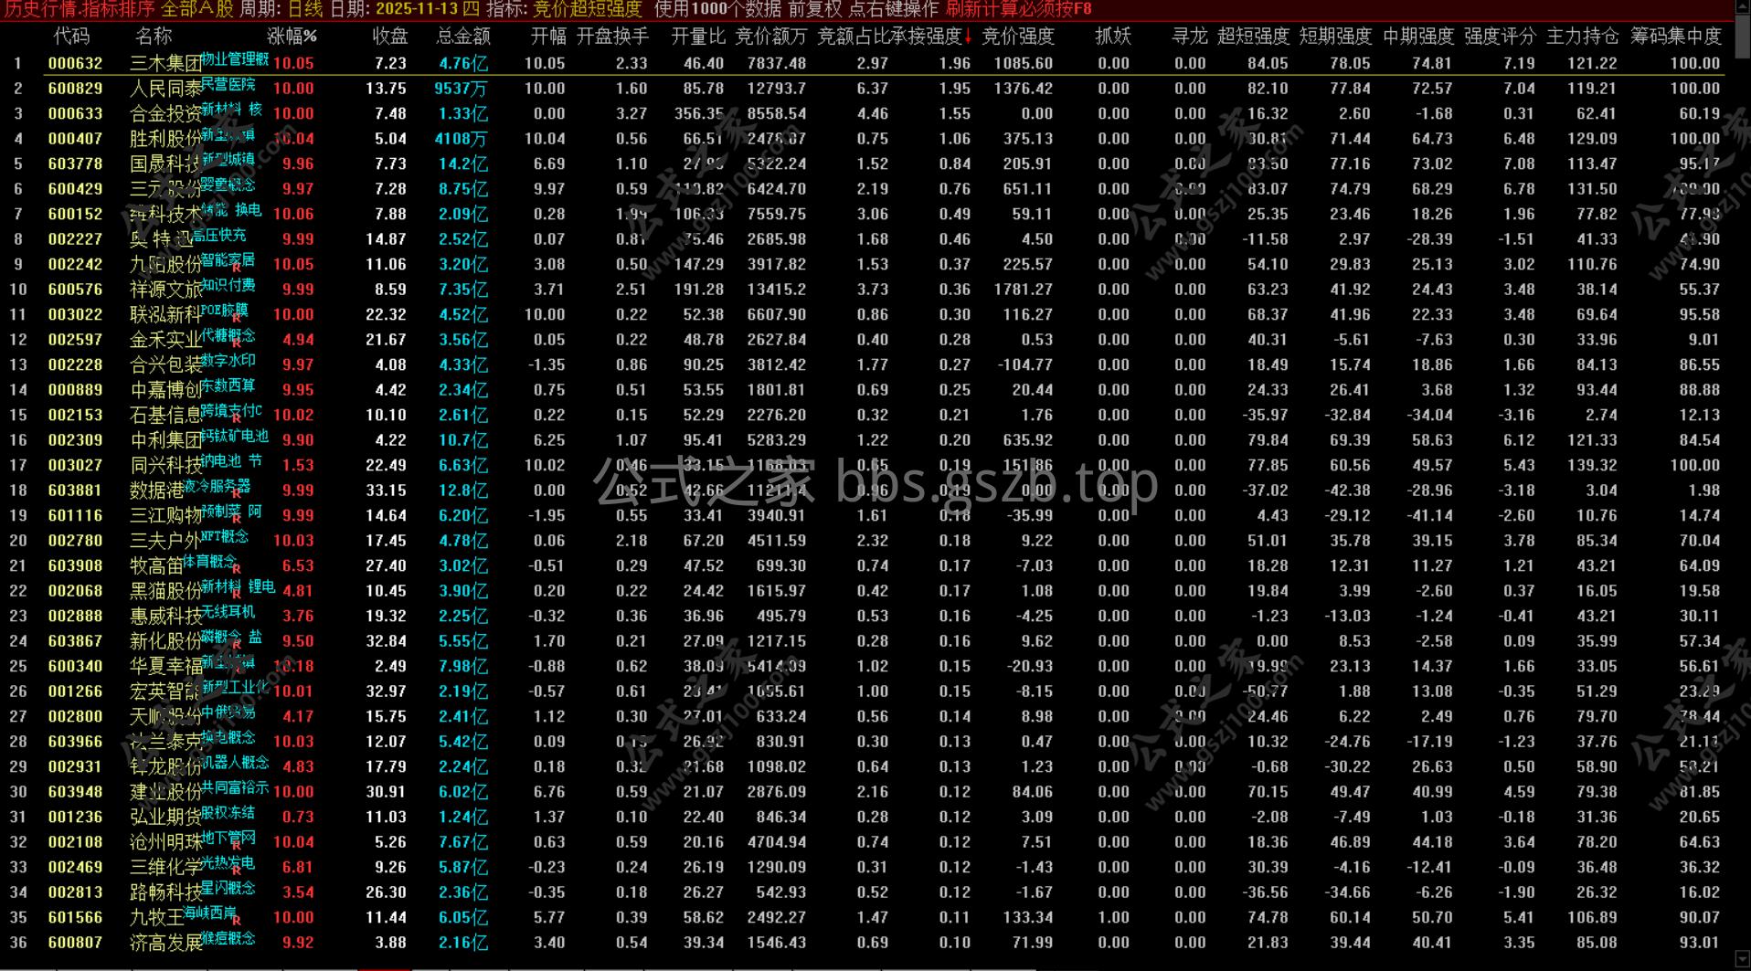Sort the table by the 代码 column header

pos(72,37)
